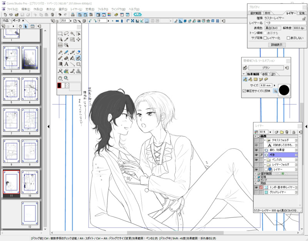Select the eyedropper tool

click(66, 39)
